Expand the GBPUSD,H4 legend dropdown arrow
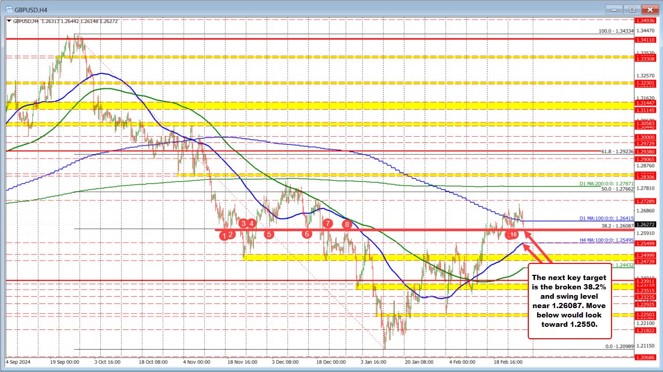 tap(8, 21)
